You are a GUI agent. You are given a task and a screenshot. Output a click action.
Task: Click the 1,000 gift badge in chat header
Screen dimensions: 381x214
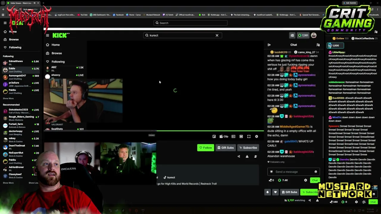[x=335, y=45]
